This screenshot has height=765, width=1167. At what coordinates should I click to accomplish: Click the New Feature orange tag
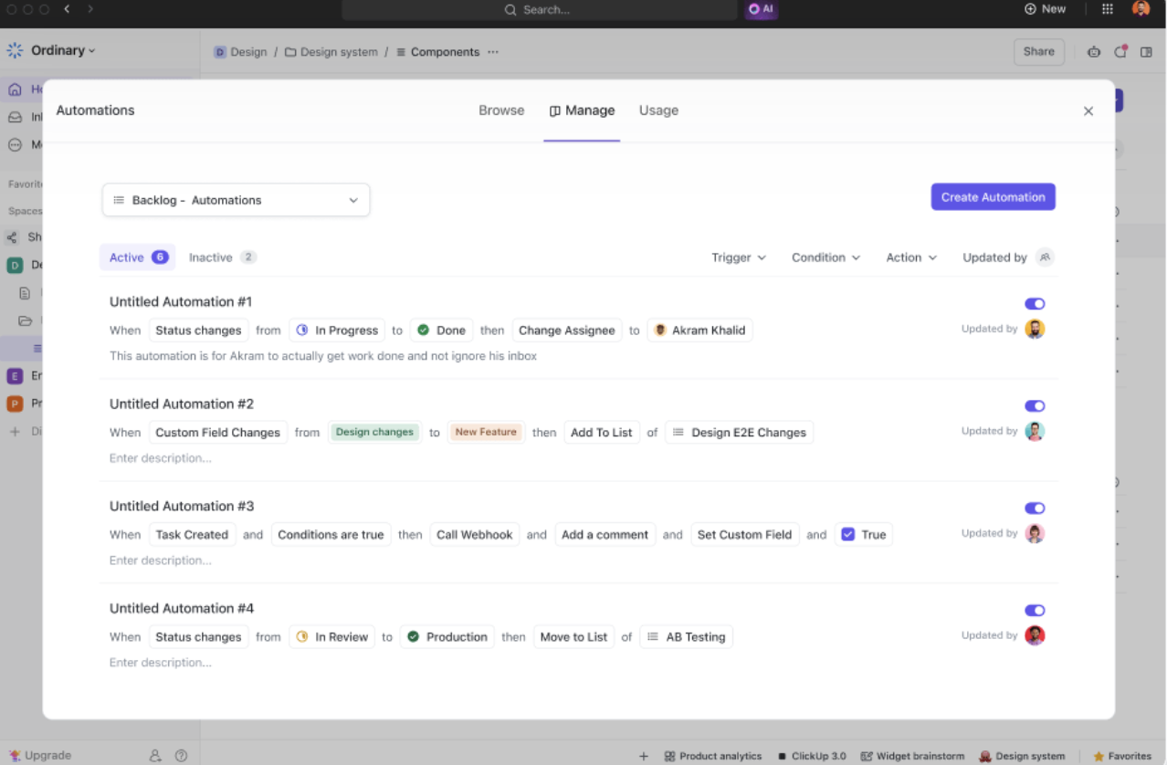486,433
